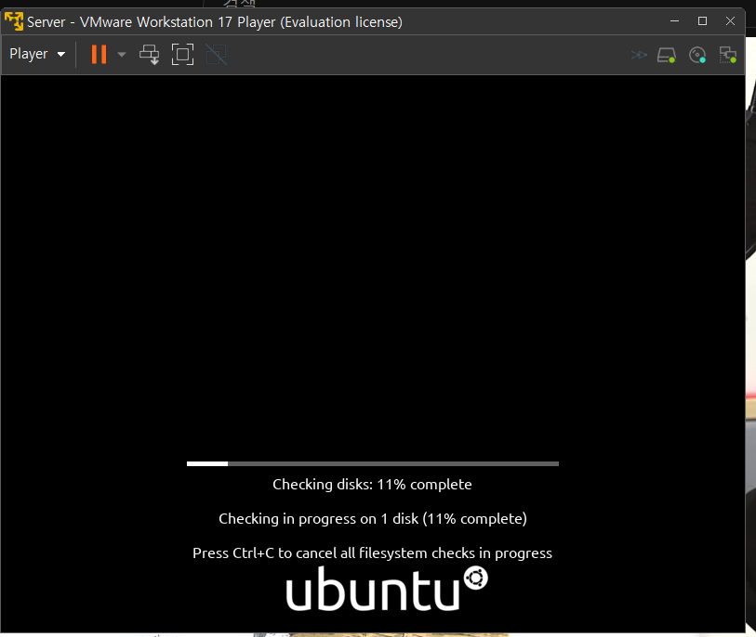Open the Player menu
This screenshot has width=756, height=637.
coord(36,54)
